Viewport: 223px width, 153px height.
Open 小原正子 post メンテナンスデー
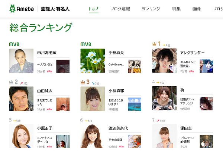(x=45, y=140)
